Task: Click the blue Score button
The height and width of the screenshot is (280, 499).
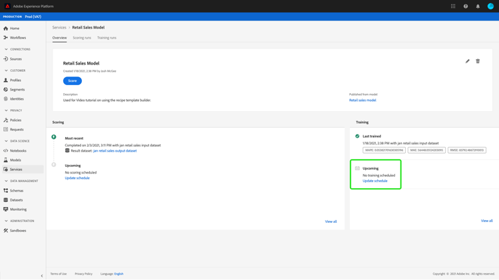Action: pos(73,81)
